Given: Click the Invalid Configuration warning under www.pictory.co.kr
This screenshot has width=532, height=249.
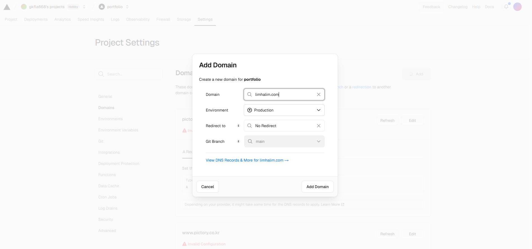Looking at the screenshot, I should tap(204, 244).
